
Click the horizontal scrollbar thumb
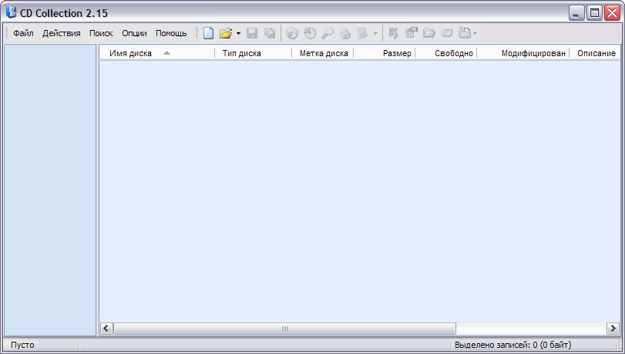click(x=284, y=329)
